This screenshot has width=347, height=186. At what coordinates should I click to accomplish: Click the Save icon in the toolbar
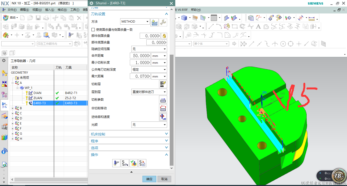click(x=38, y=18)
